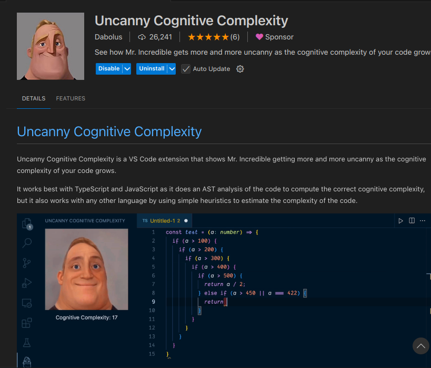Image resolution: width=431 pixels, height=368 pixels.
Task: Open the extension settings gear
Action: [x=240, y=69]
